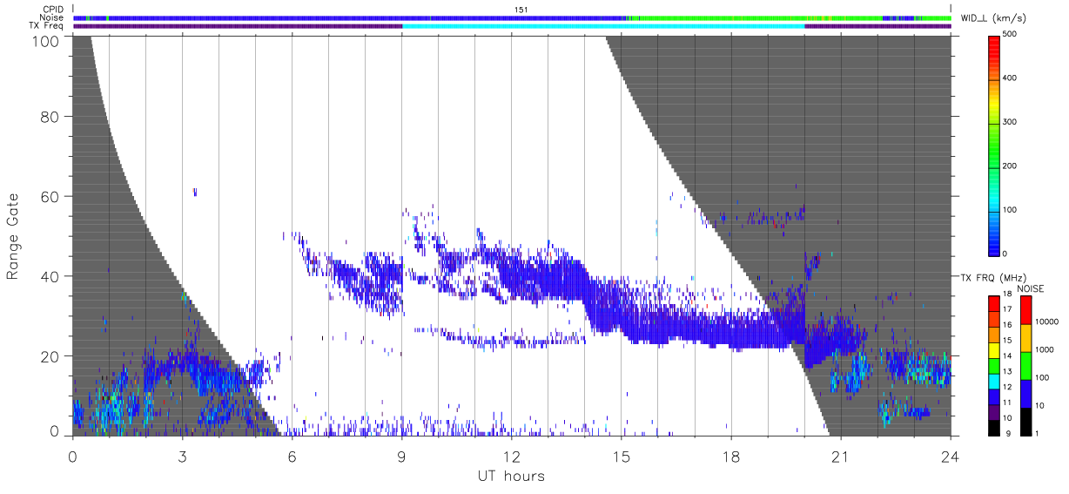
Task: Click the "WID⊥ (km/s)" color bar title
Action: [992, 17]
